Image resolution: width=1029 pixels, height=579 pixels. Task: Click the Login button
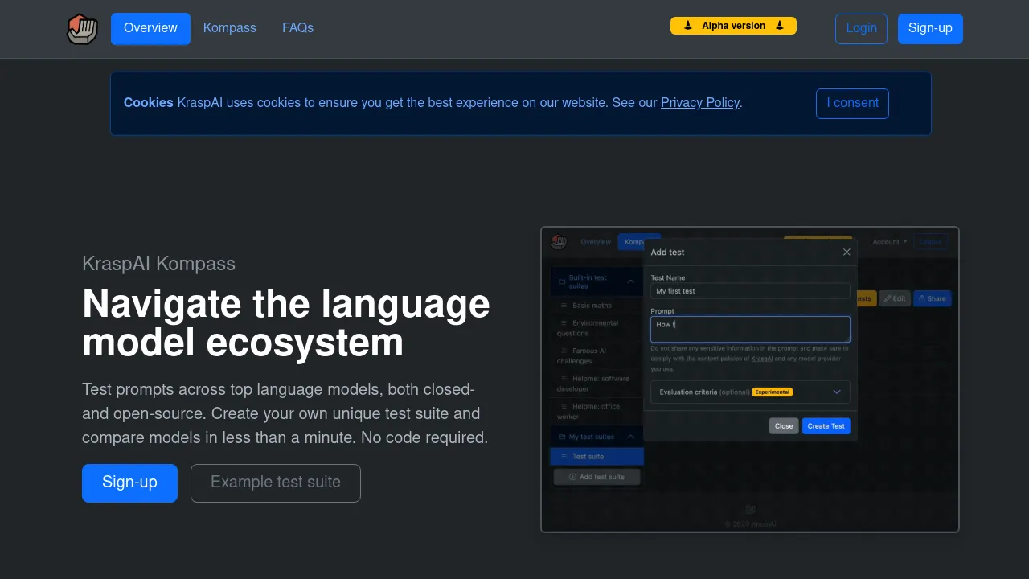861,28
